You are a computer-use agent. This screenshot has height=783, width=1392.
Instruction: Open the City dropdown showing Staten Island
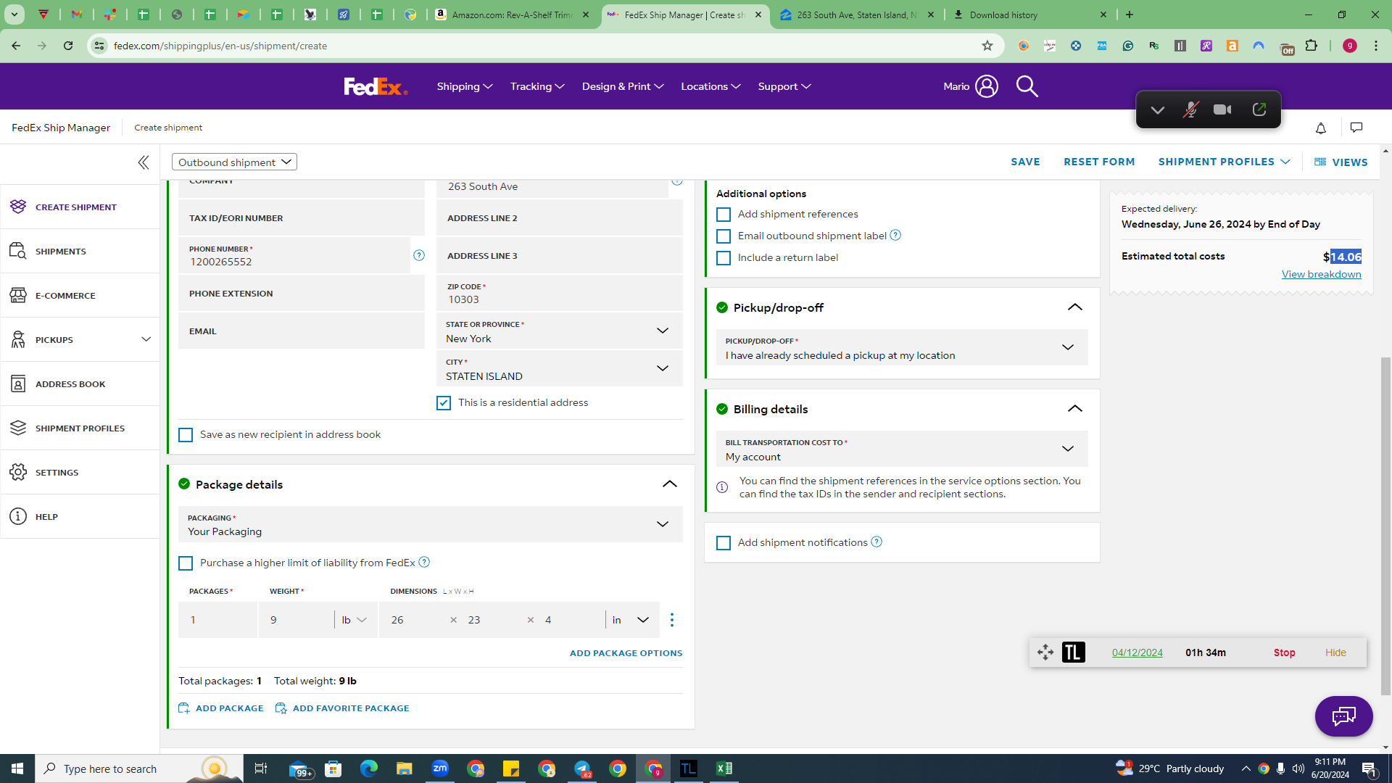coord(560,368)
